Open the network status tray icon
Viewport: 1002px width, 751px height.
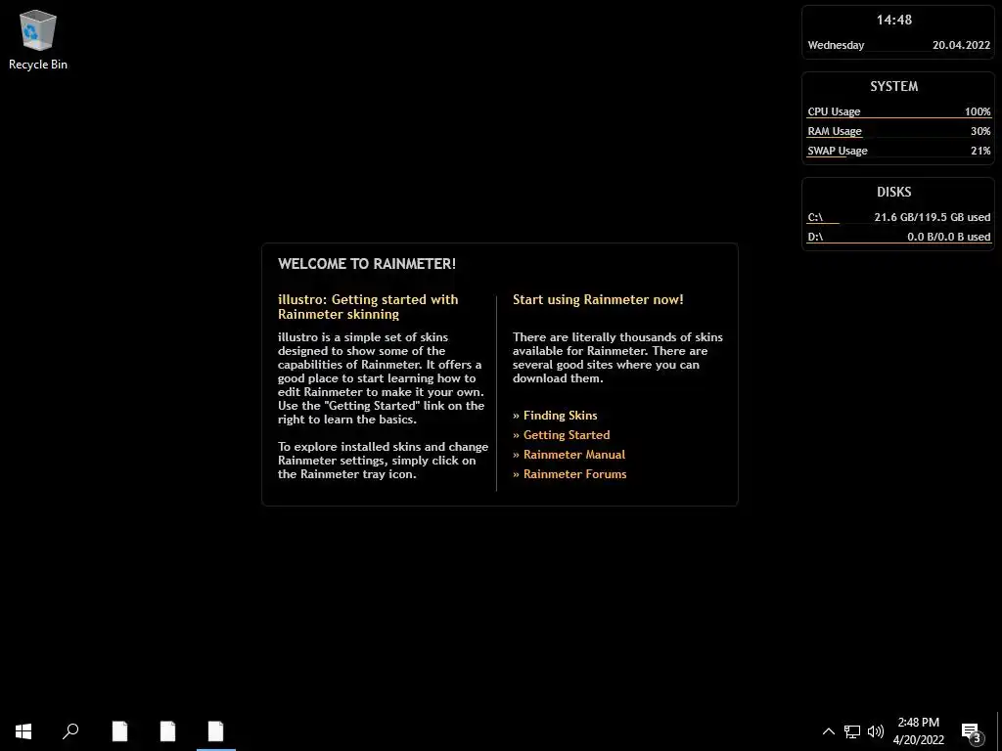852,731
